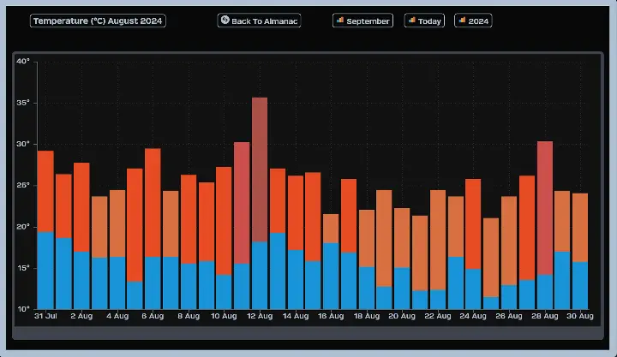Screen dimensions: 617x357
Task: Click the blue segment of 30 Aug bar
Action: coord(580,285)
